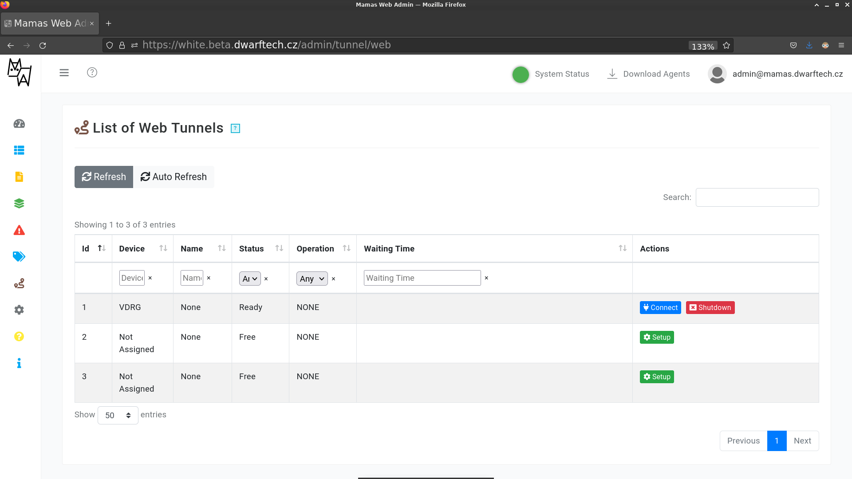The width and height of the screenshot is (852, 479).
Task: Click the red Shutdown button
Action: [710, 308]
